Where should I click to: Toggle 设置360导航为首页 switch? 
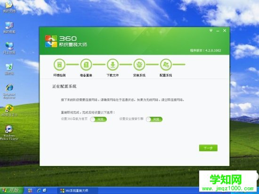click(x=98, y=119)
